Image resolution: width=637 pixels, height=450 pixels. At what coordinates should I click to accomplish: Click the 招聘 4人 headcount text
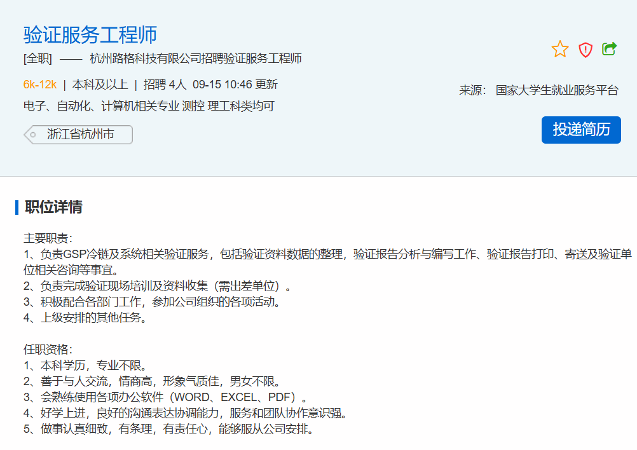pos(165,85)
